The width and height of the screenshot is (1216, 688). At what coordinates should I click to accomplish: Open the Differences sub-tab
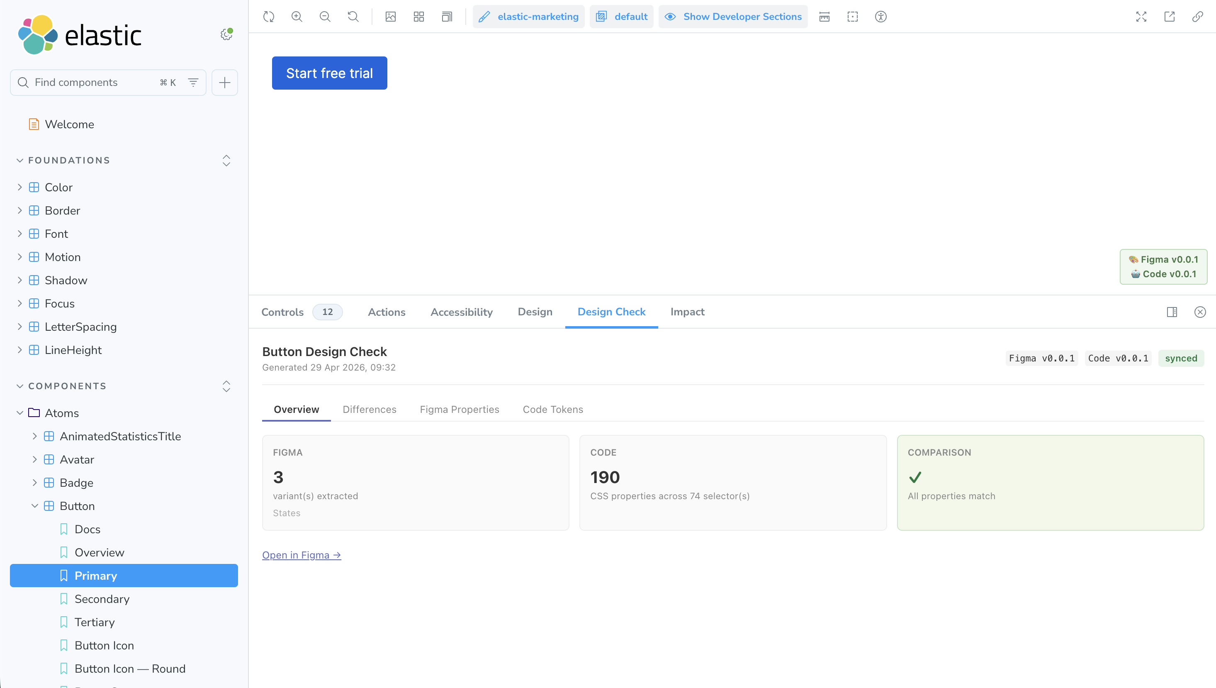[369, 409]
